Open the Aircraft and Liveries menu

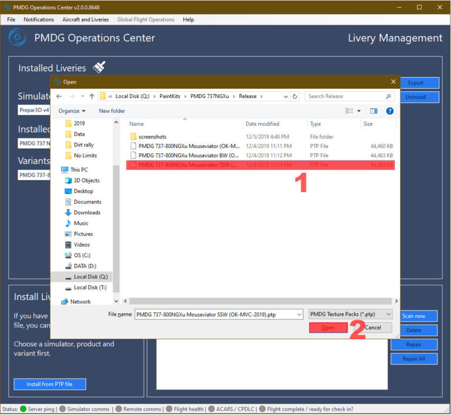(85, 19)
